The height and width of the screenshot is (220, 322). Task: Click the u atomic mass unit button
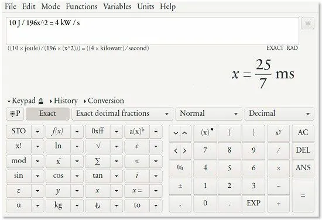click(19, 205)
